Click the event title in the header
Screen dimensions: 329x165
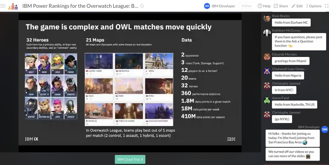(x=80, y=6)
